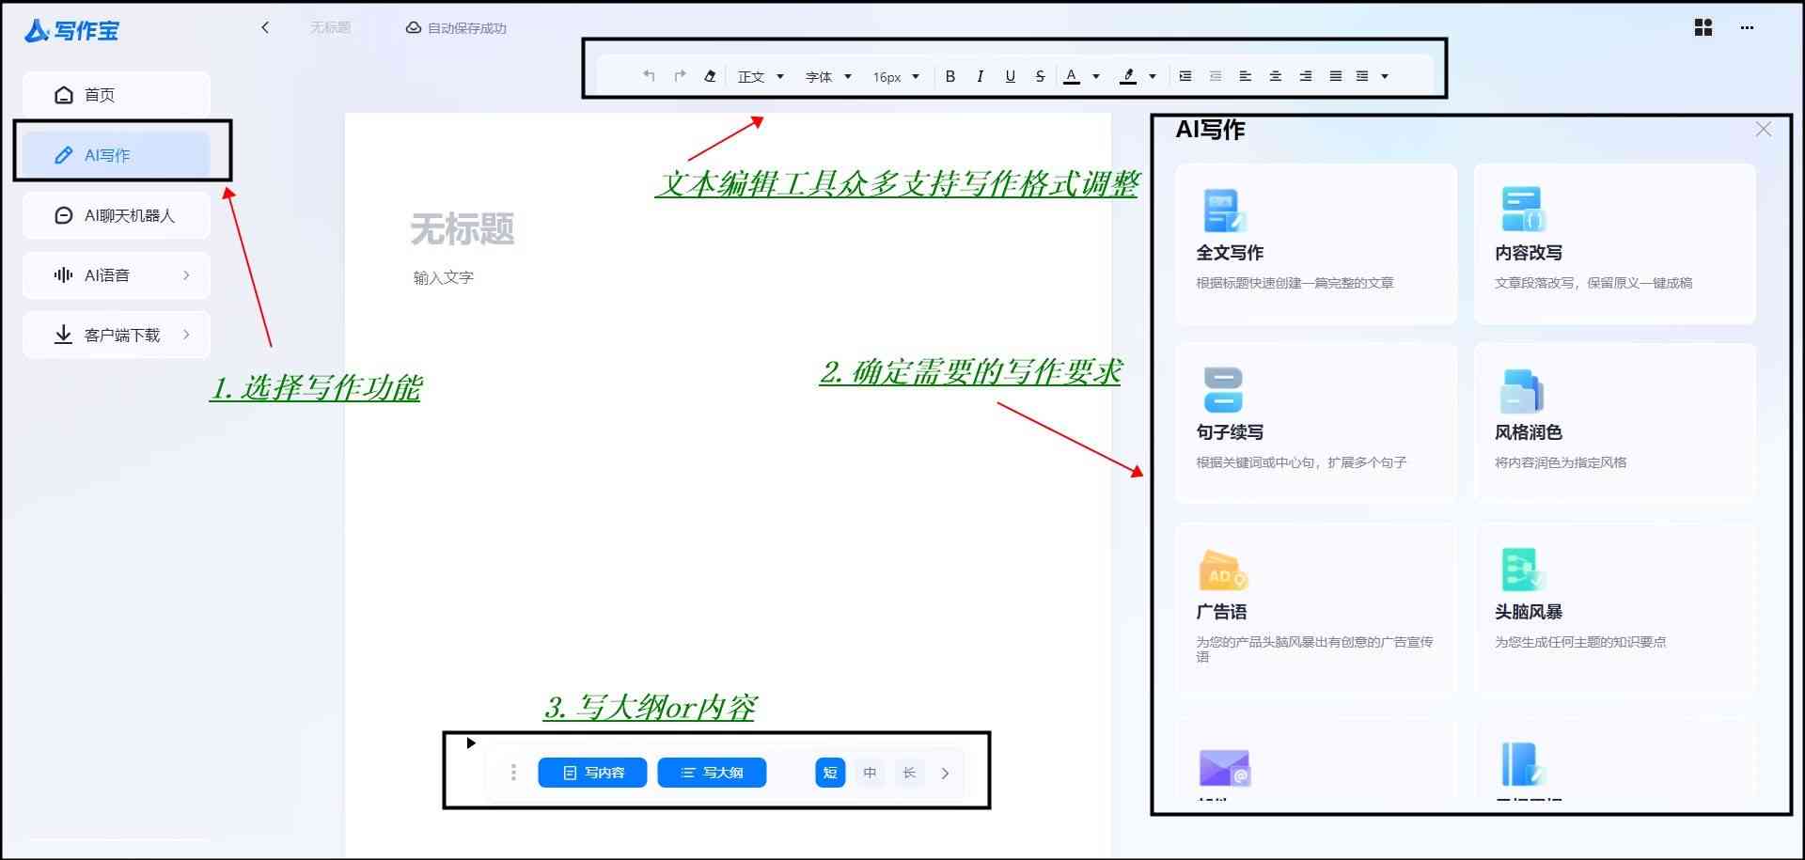Expand the AI语音 submenu chevron

186,275
